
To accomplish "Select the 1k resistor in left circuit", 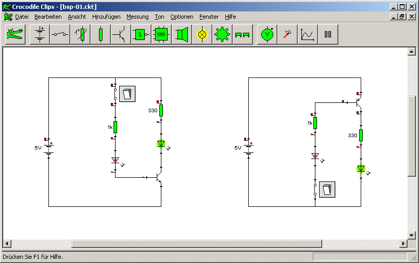I will click(x=115, y=127).
